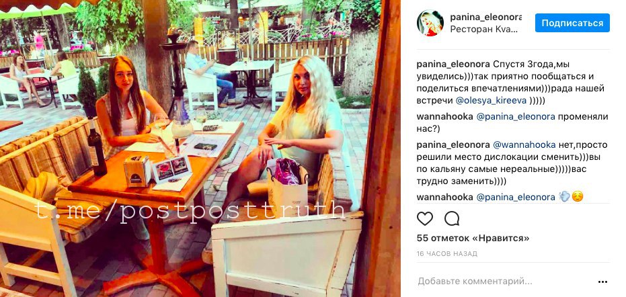Like the post with the heart icon
Viewport: 626px width, 297px height.
(425, 218)
